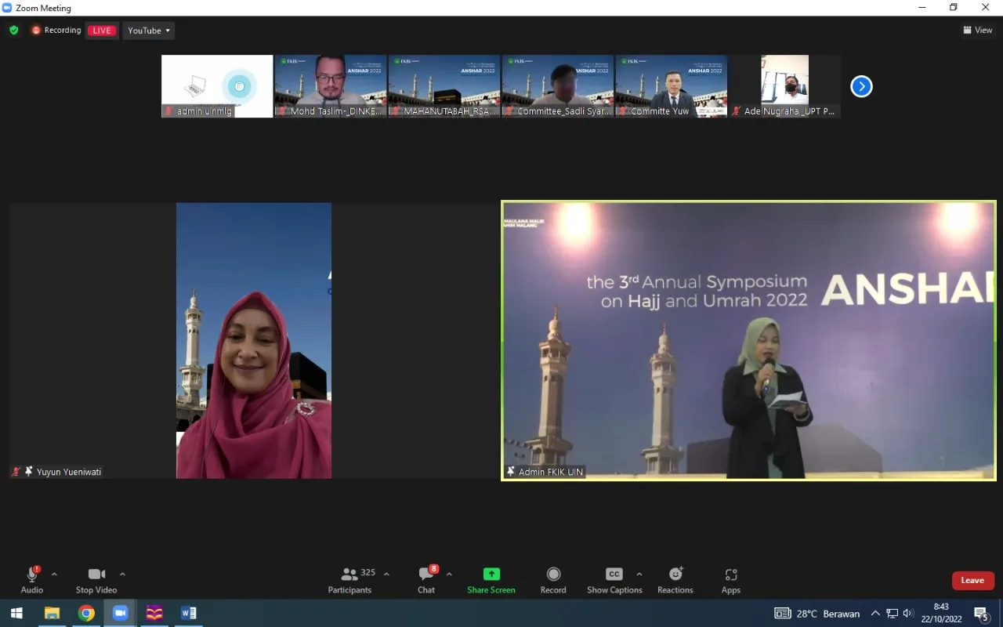Click the Admin FKIK UIN name label
Image resolution: width=1003 pixels, height=627 pixels.
coord(551,472)
